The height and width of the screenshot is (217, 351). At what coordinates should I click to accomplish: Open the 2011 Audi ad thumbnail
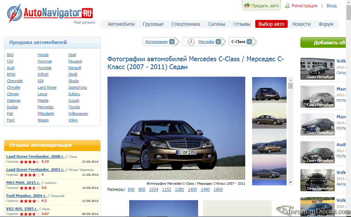point(318,152)
